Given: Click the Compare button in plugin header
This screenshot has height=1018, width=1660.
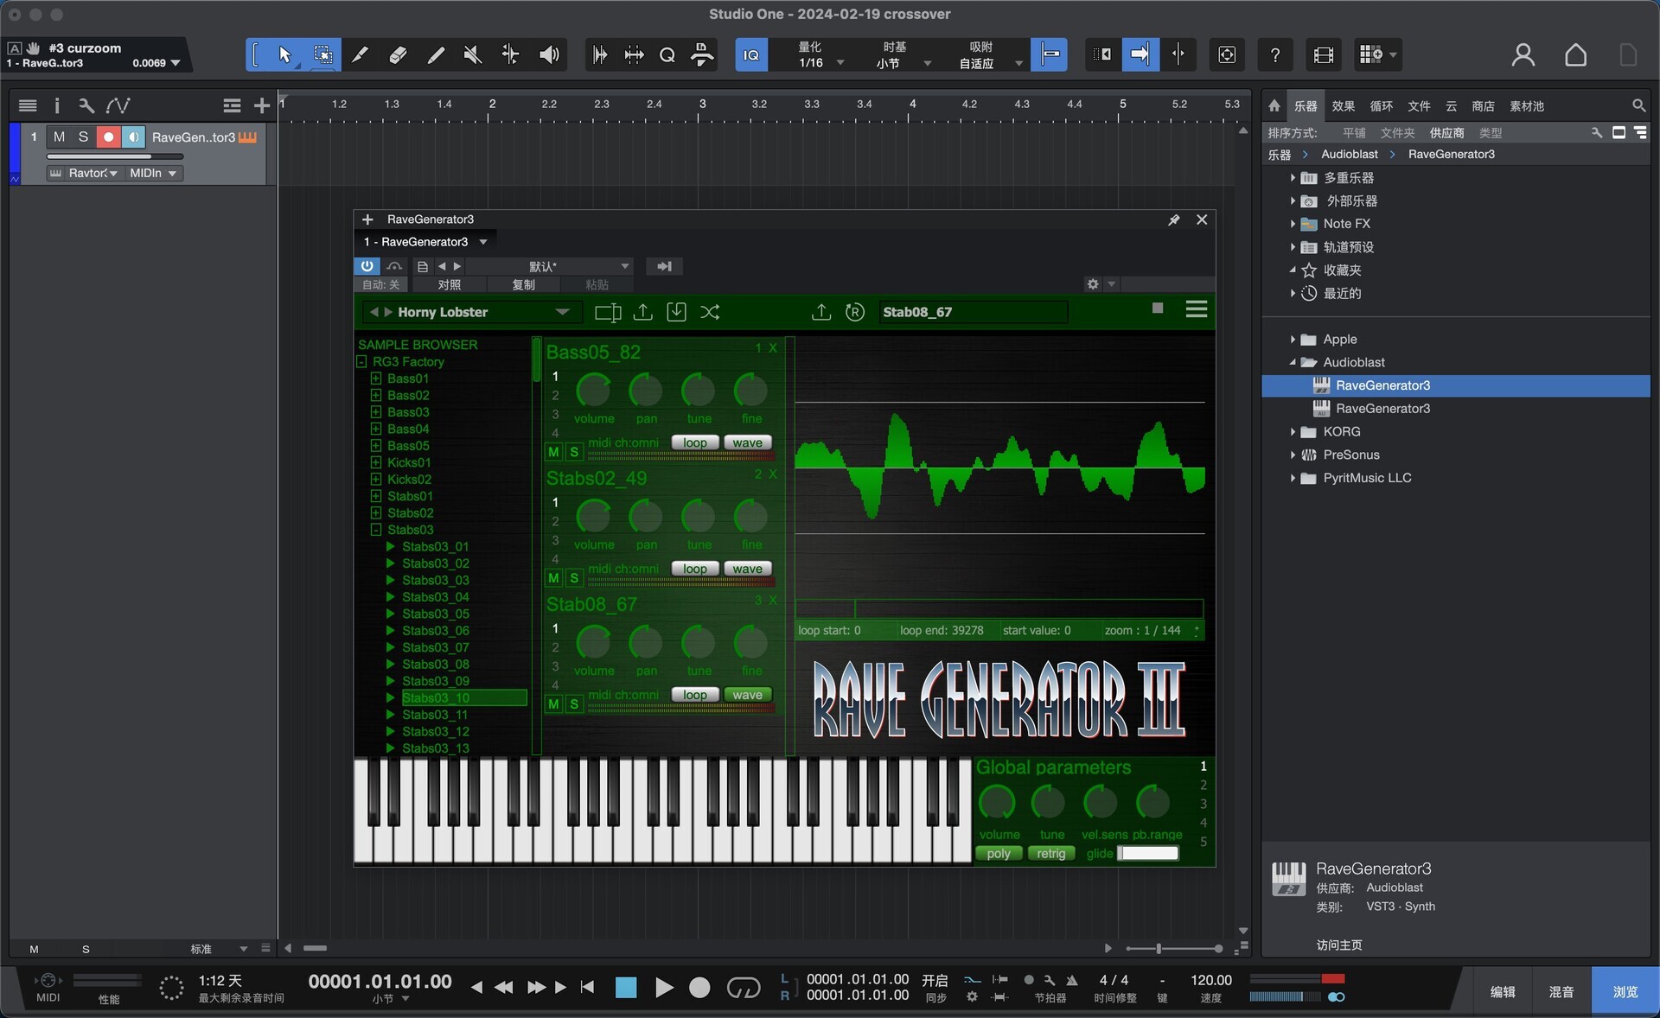Looking at the screenshot, I should click(x=450, y=284).
